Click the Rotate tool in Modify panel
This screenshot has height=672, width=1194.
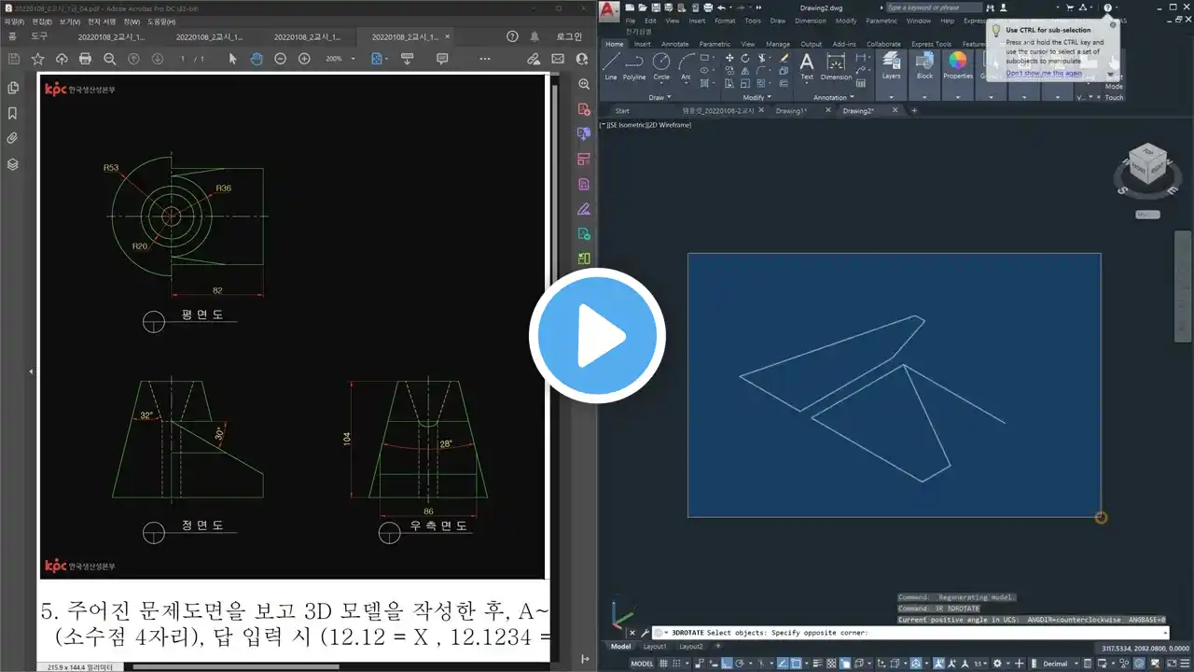(745, 58)
